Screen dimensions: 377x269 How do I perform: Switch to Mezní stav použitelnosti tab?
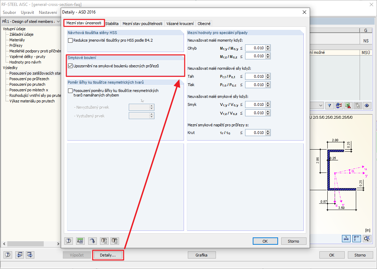142,24
